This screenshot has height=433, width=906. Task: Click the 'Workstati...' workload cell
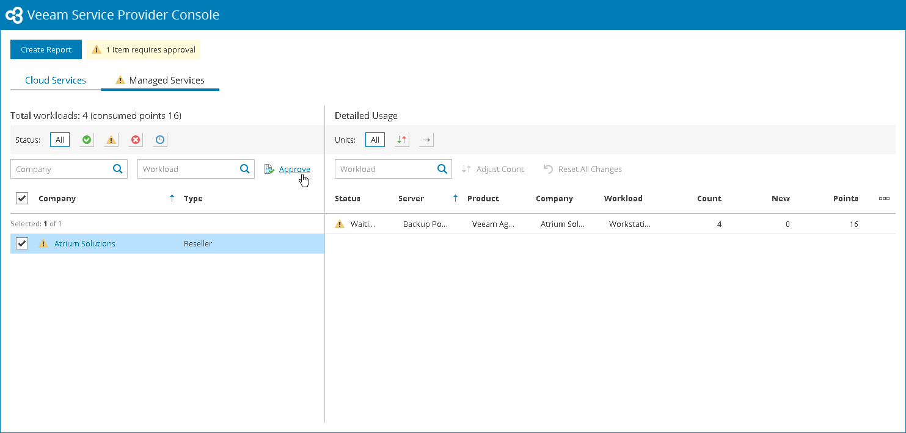tap(630, 224)
